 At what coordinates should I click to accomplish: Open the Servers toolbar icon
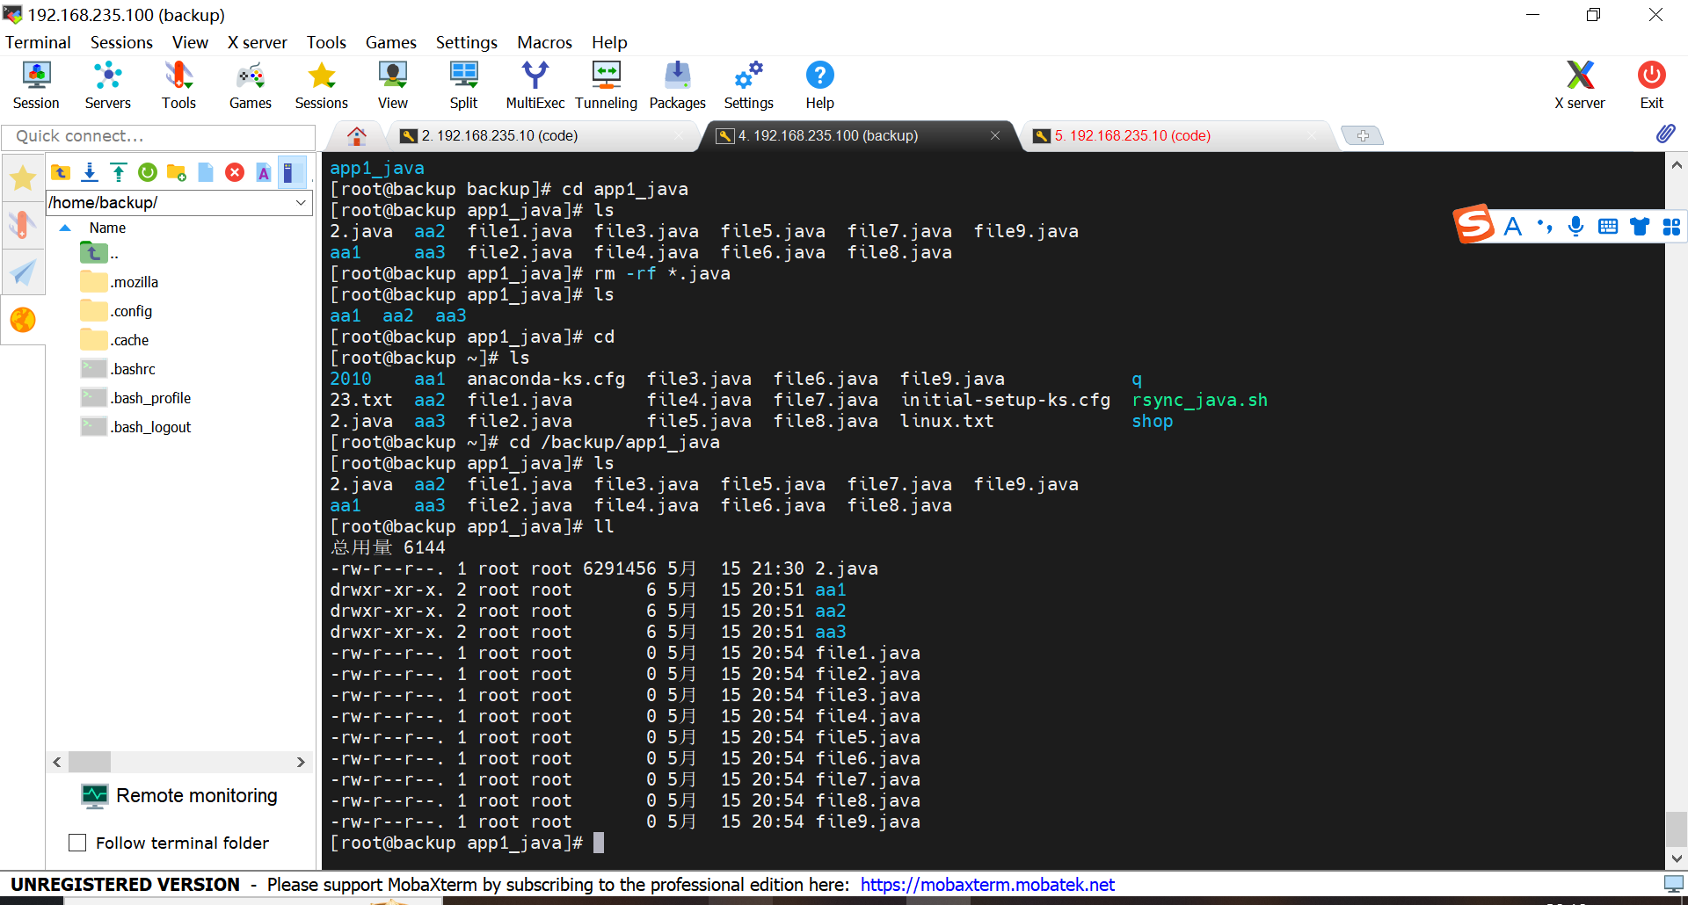coord(107,85)
